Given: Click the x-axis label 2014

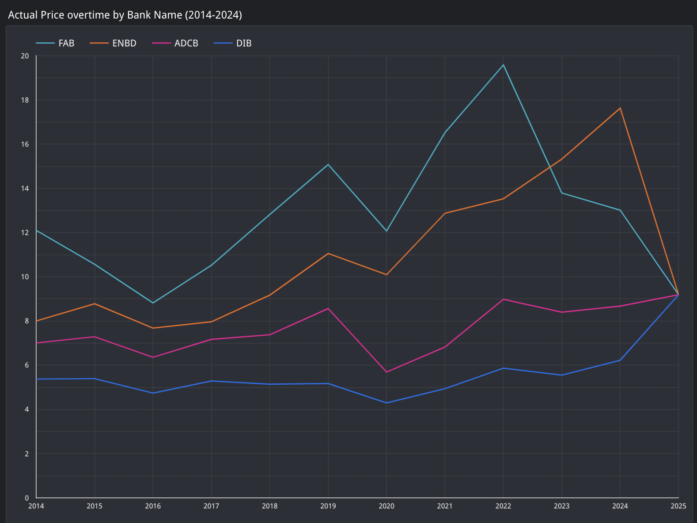Looking at the screenshot, I should tap(36, 506).
